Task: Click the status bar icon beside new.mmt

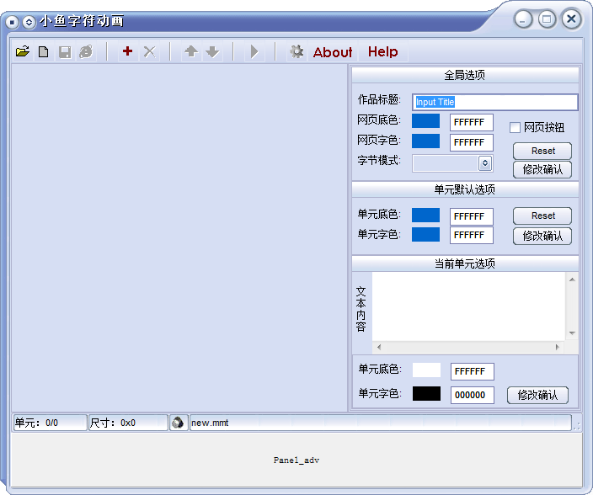Action: (178, 423)
